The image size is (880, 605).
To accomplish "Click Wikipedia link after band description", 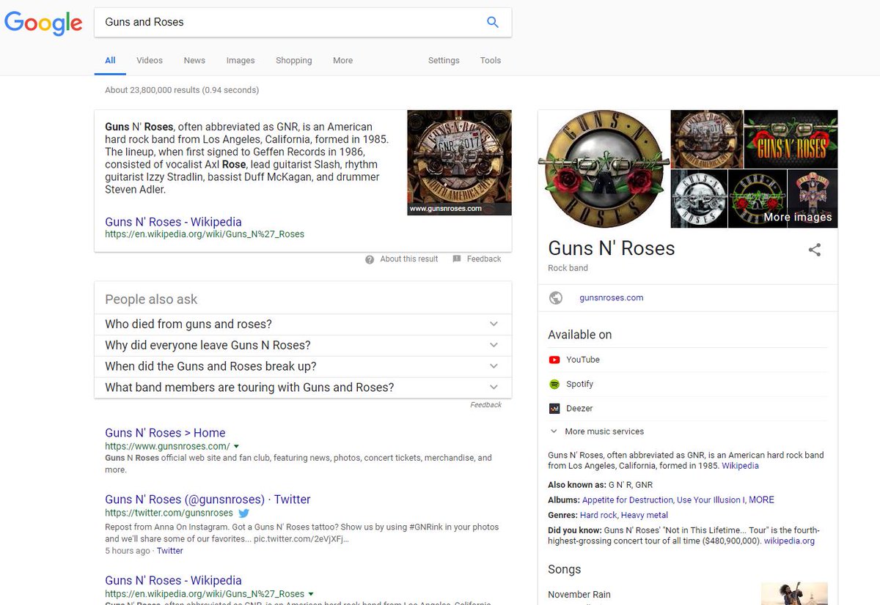I will point(740,465).
